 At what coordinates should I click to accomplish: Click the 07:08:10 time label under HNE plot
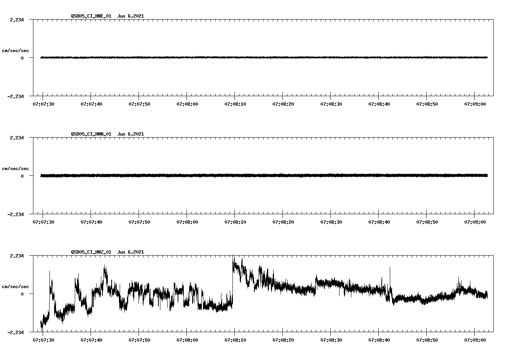coord(235,104)
